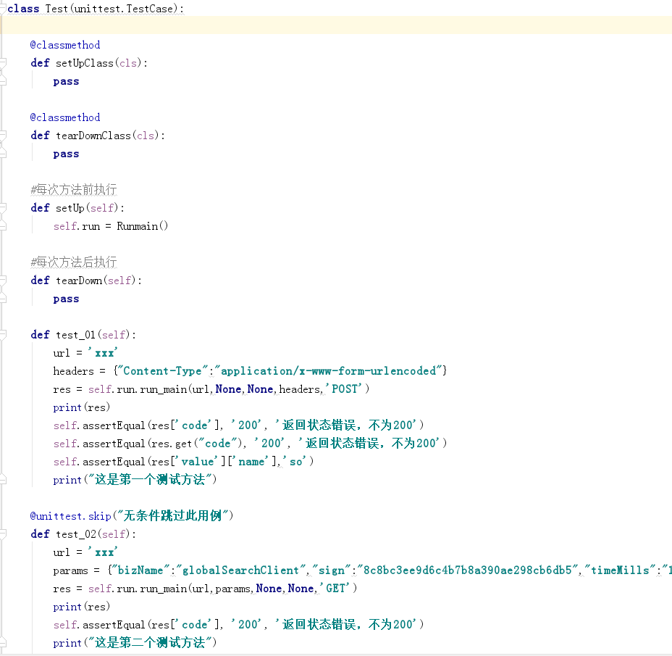Click the 'tearDown' method name
Image resolution: width=672 pixels, height=656 pixels.
click(x=79, y=281)
